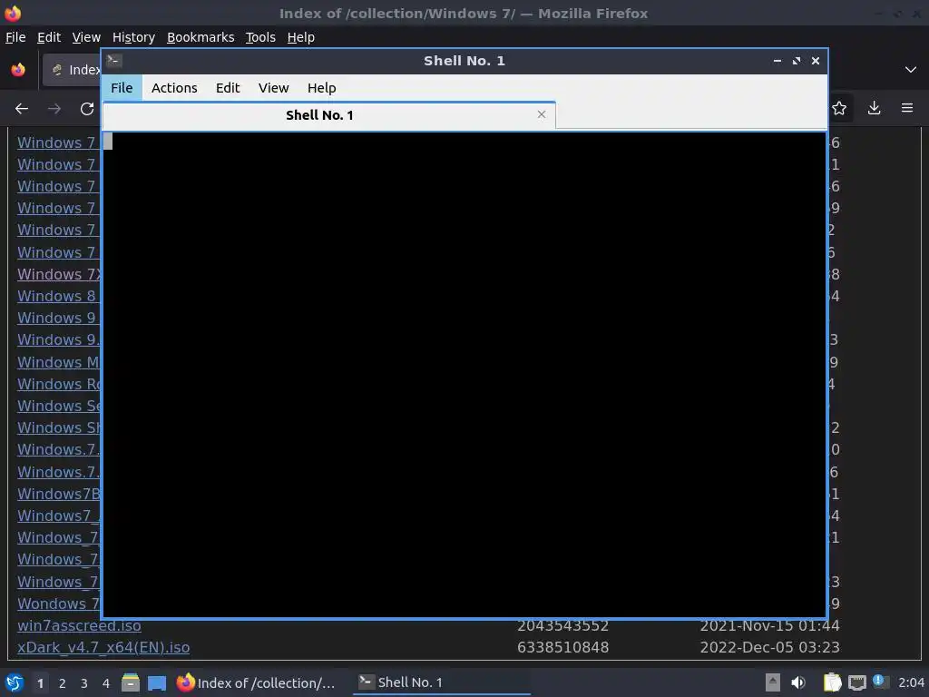Switch to workspace 3
The width and height of the screenshot is (929, 697).
click(x=84, y=683)
